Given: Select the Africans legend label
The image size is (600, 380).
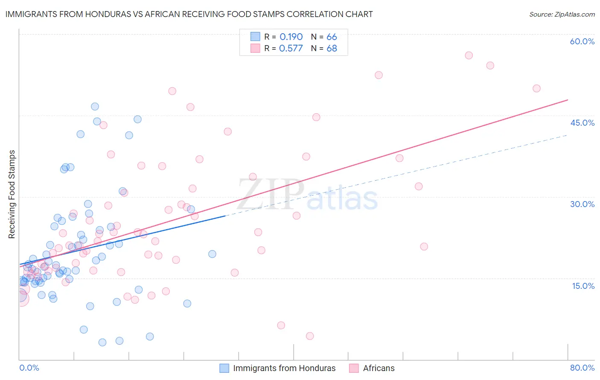Looking at the screenshot, I should pyautogui.click(x=379, y=368).
